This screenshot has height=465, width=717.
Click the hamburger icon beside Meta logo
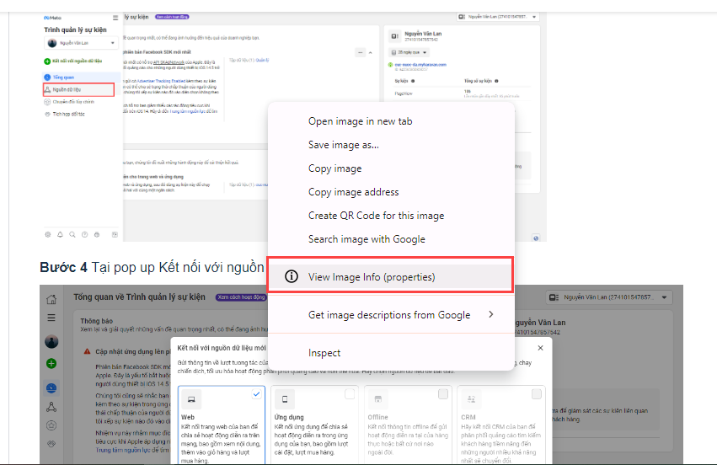115,18
